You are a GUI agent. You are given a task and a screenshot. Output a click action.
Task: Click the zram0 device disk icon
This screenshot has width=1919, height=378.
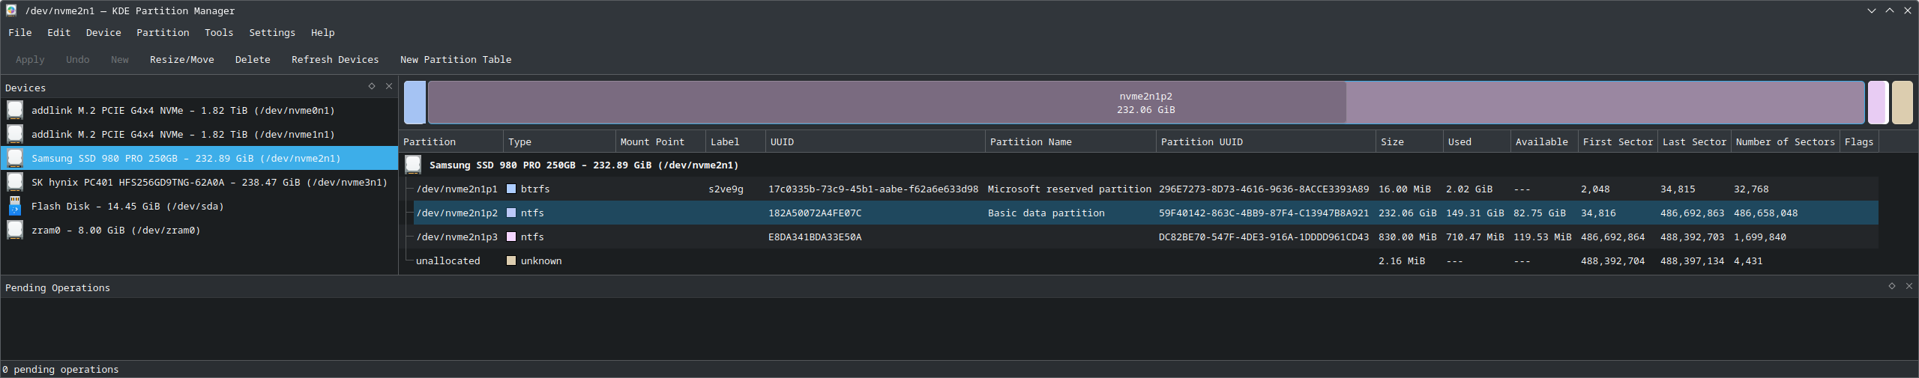pyautogui.click(x=15, y=230)
